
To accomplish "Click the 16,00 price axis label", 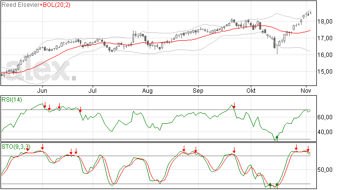I will (325, 55).
